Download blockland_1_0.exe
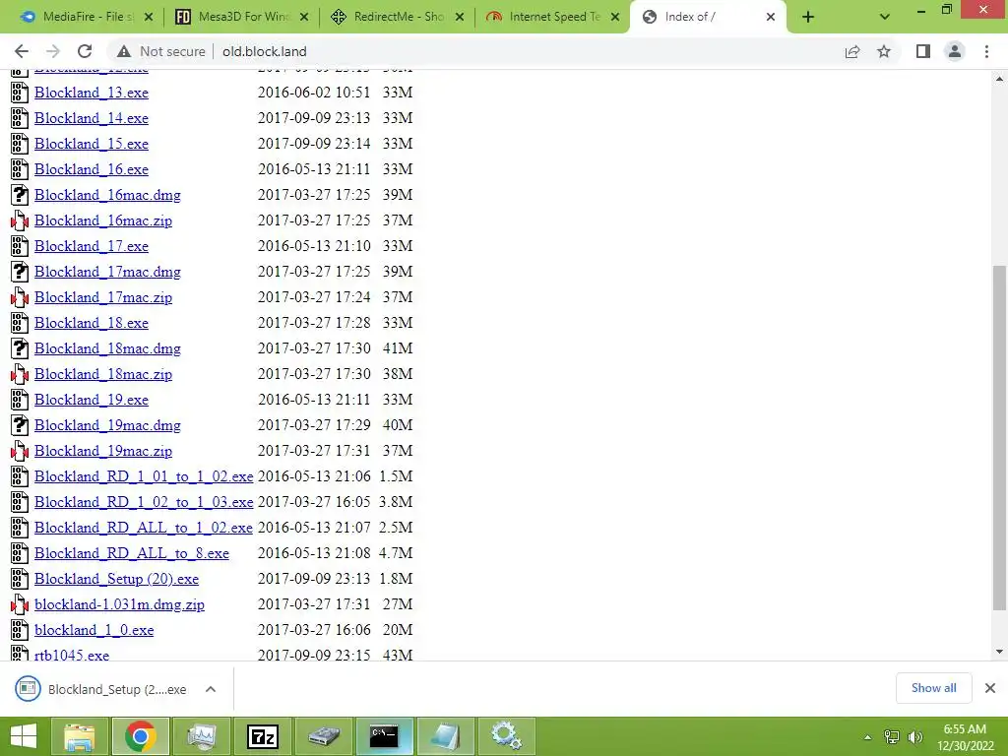This screenshot has width=1008, height=756. point(94,630)
